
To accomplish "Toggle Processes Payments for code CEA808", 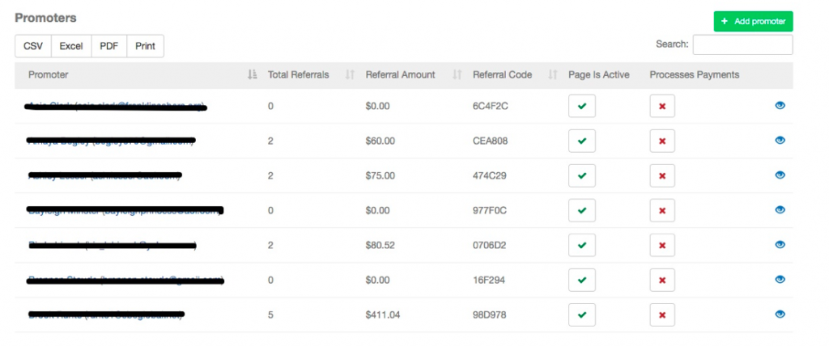I will (662, 141).
